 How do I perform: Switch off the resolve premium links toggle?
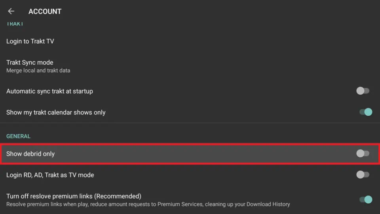tap(366, 199)
